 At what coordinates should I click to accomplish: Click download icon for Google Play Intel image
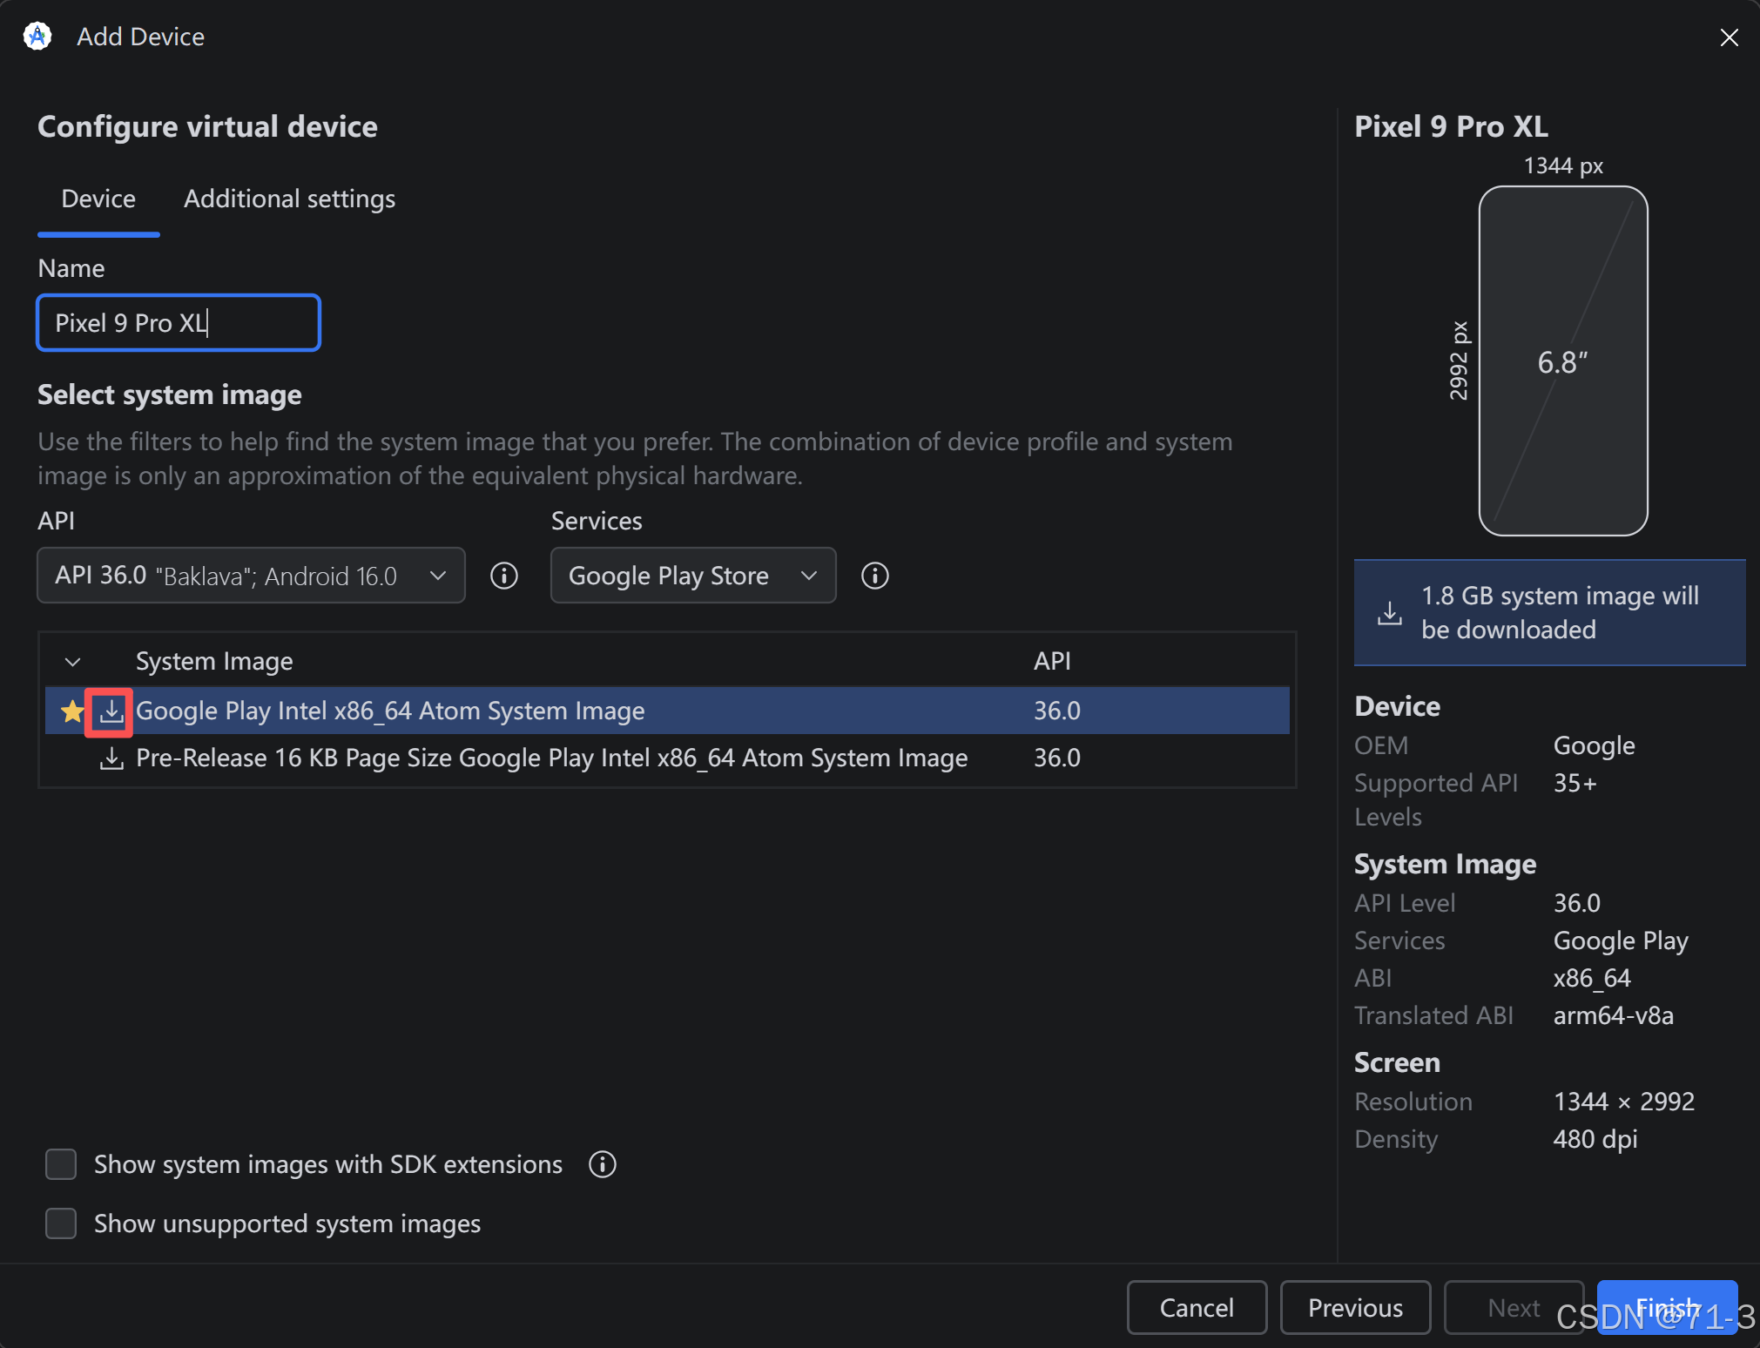(x=111, y=711)
